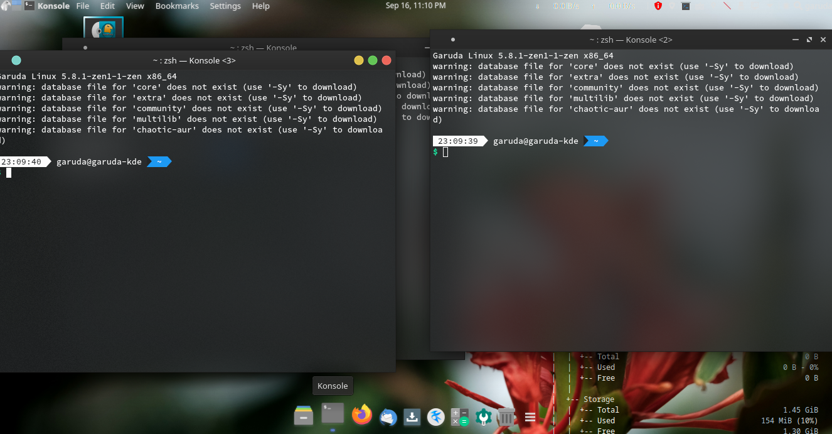Viewport: 832px width, 434px height.
Task: Click 'Garuda Linux 5.8.1-zen1-1-zen' line in Konsole <2>
Action: tap(523, 56)
